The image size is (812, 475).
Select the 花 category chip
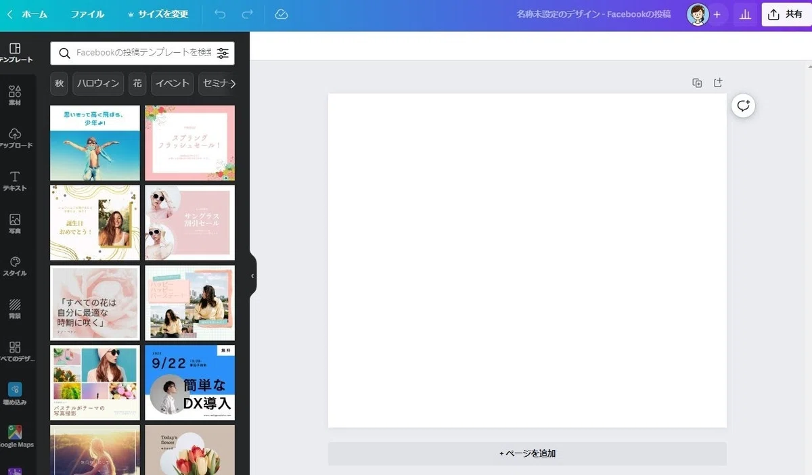tap(137, 83)
